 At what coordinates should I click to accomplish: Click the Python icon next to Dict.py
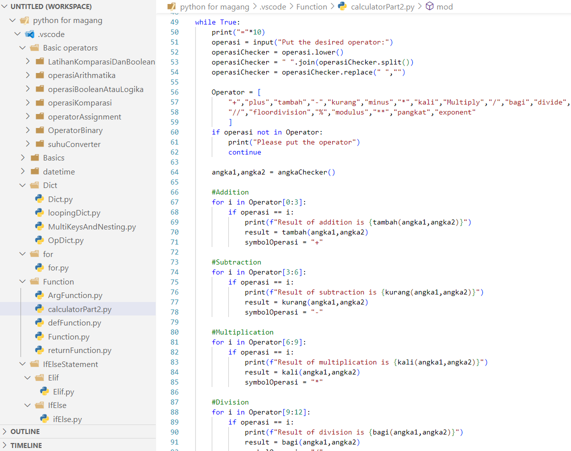(40, 198)
